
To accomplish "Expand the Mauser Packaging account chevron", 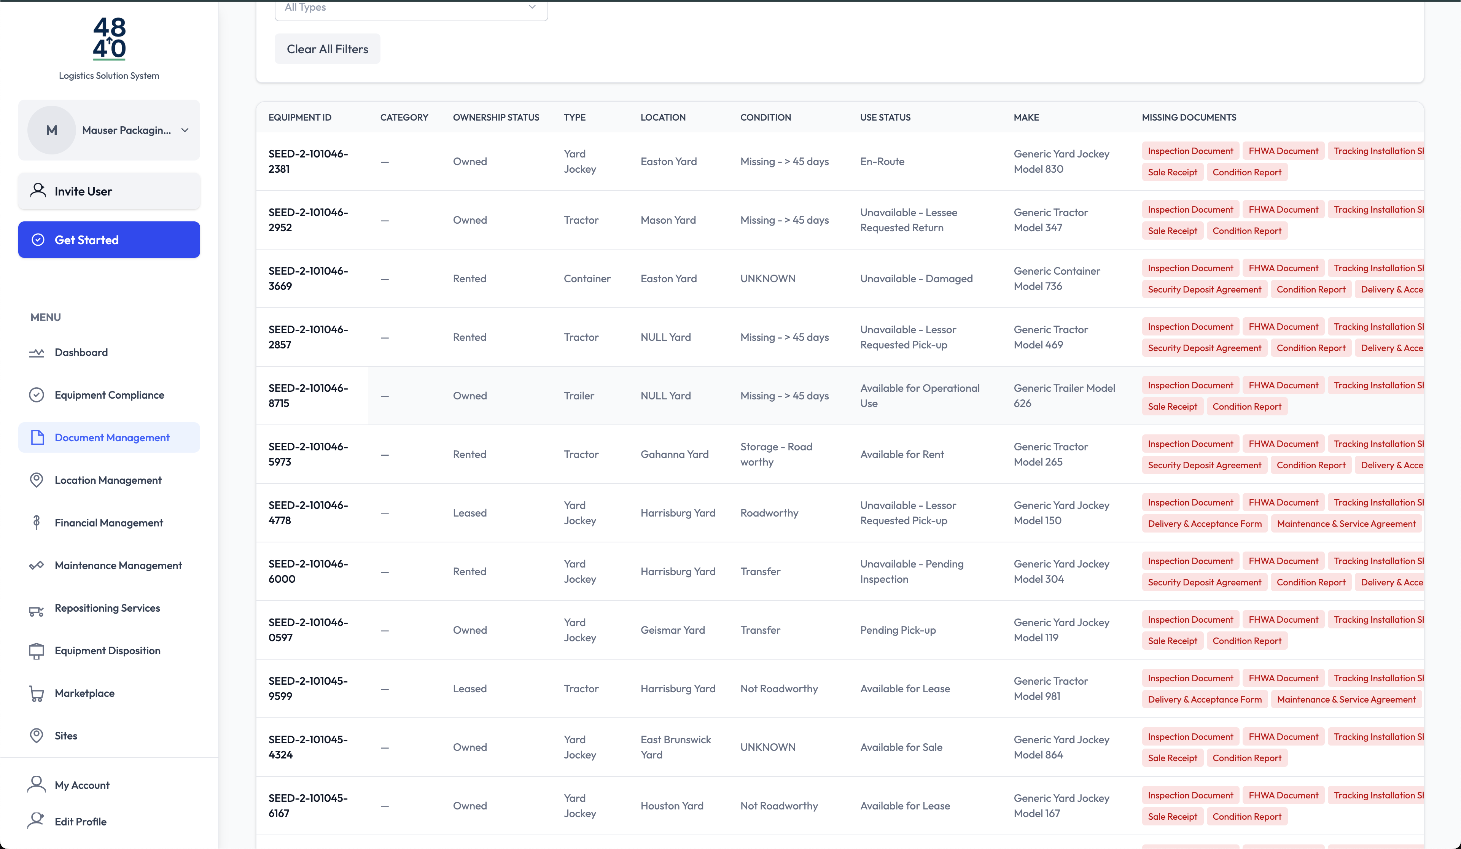I will 185,130.
